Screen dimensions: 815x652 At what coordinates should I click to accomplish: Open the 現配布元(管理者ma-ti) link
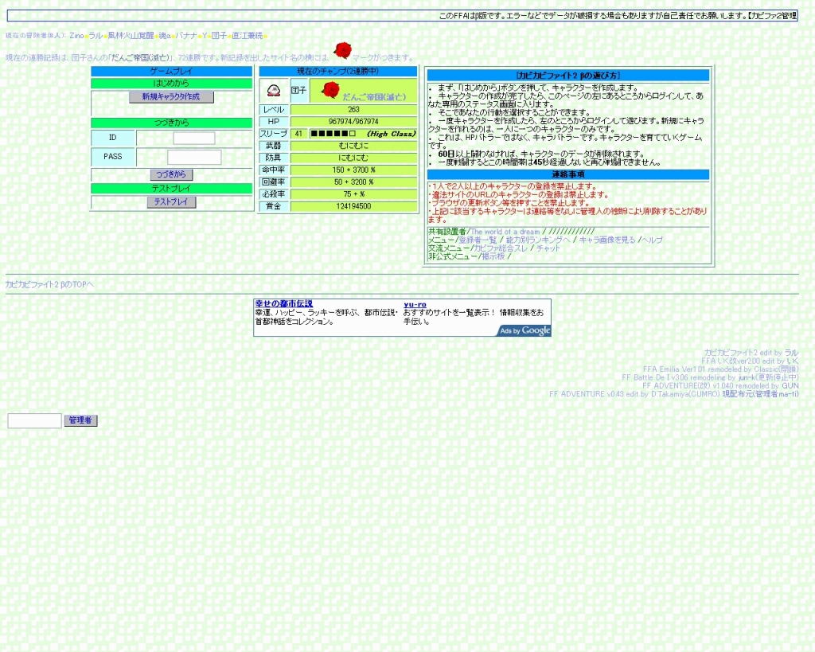click(760, 394)
